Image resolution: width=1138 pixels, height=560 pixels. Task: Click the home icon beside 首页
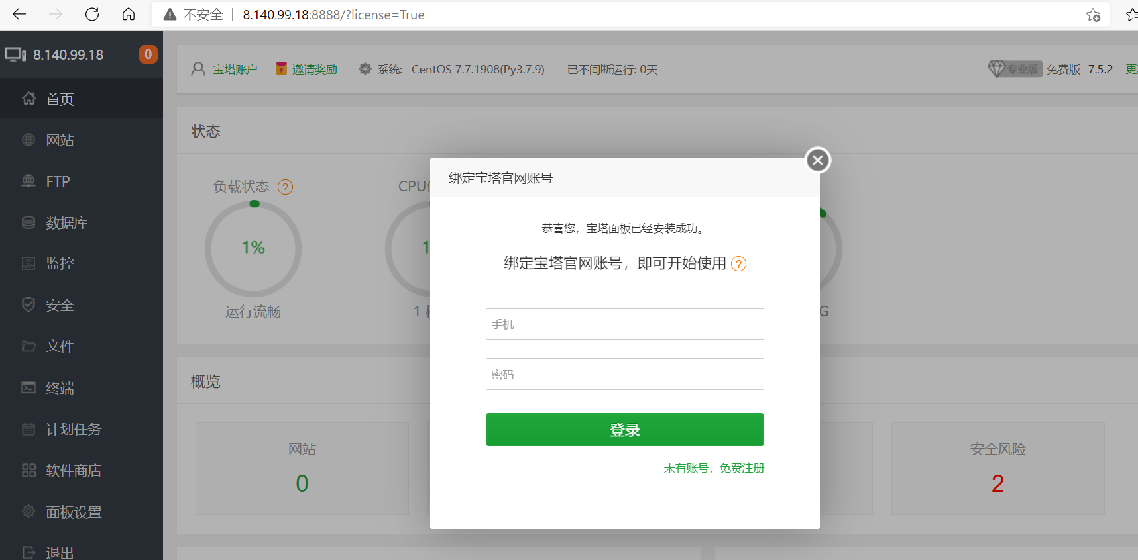point(28,98)
